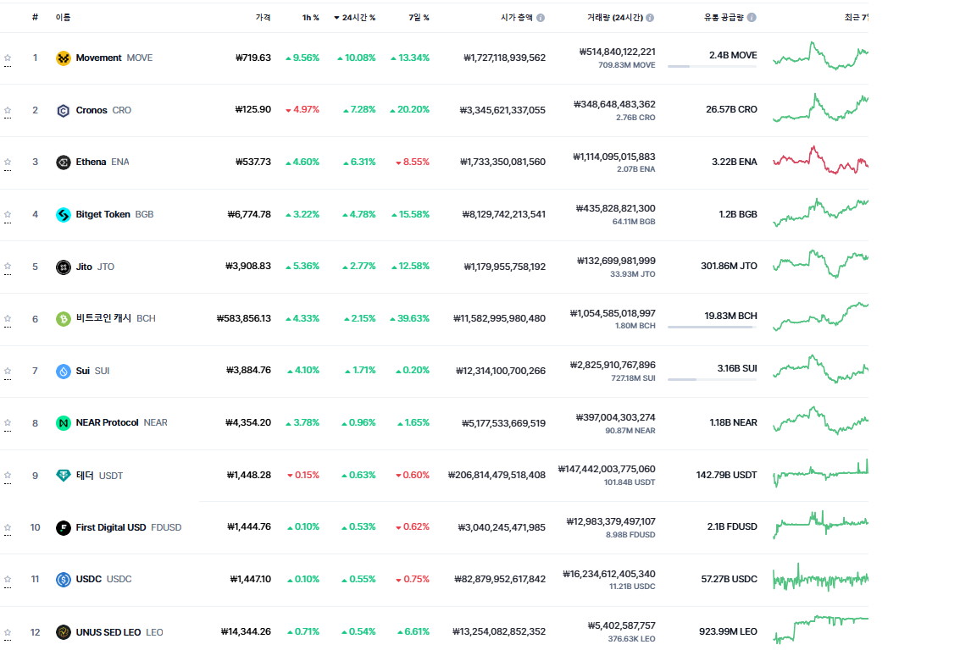Click the 비트코인 캐시 logo icon
Viewport: 960px width, 650px height.
click(x=63, y=318)
